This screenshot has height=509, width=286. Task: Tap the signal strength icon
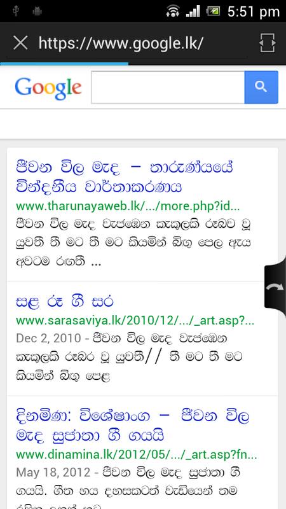[x=193, y=11]
